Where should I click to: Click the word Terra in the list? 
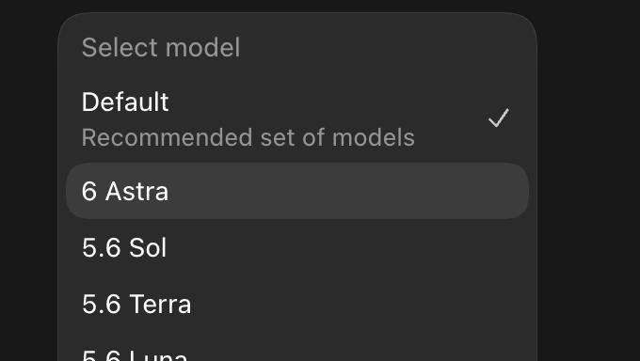[160, 305]
